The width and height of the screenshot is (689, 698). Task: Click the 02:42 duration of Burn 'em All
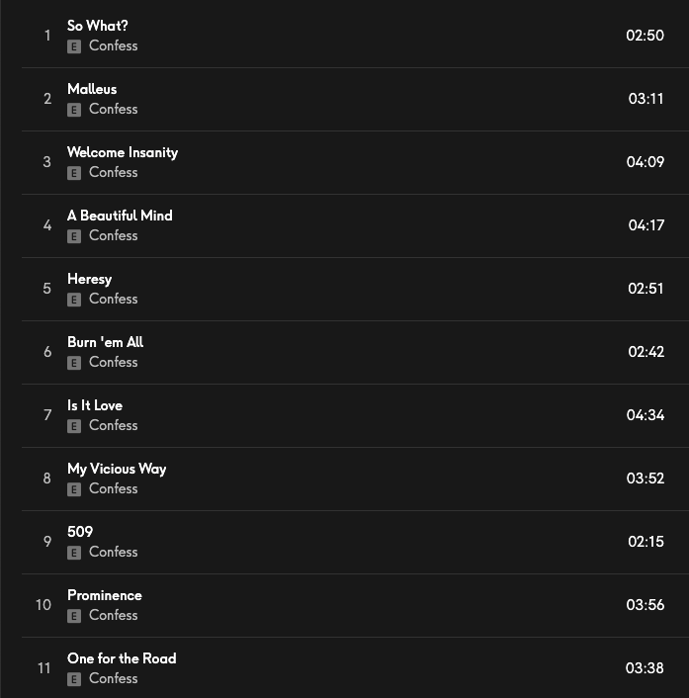tap(646, 352)
